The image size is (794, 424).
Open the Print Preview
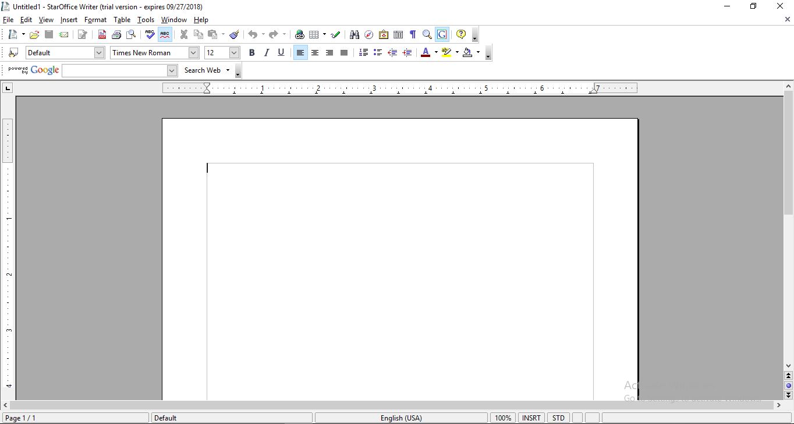(131, 34)
